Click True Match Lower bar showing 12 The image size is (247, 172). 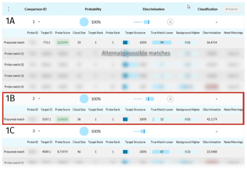pos(162,119)
